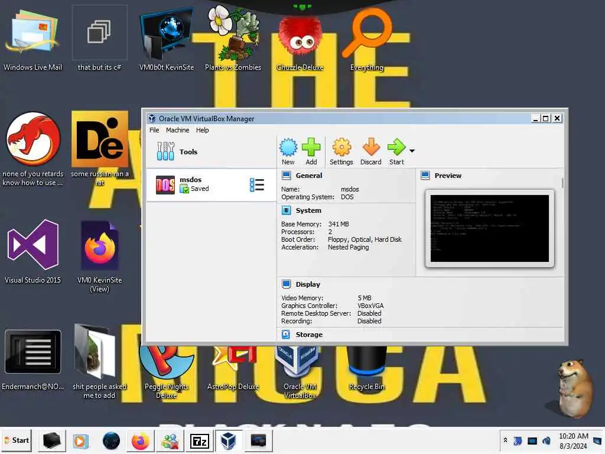Open Oracle VM VirtualBox desktop shortcut
This screenshot has height=454, width=605.
click(300, 371)
